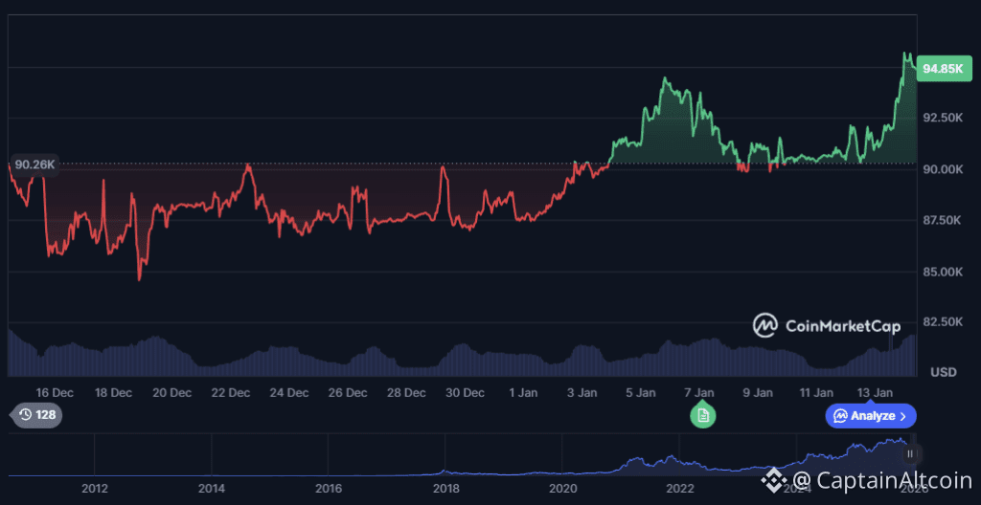Click the CoinMarketCap watermark text
981x505 pixels.
tap(843, 326)
